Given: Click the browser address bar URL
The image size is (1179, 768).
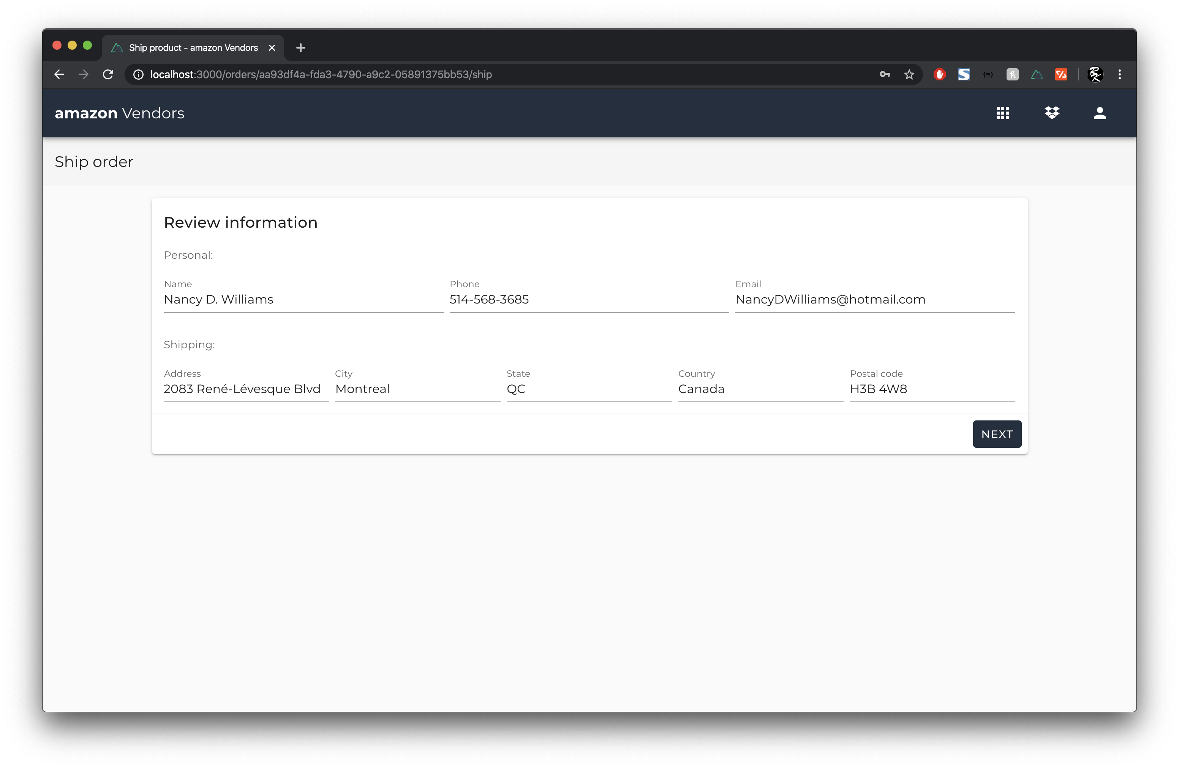Looking at the screenshot, I should click(x=321, y=74).
